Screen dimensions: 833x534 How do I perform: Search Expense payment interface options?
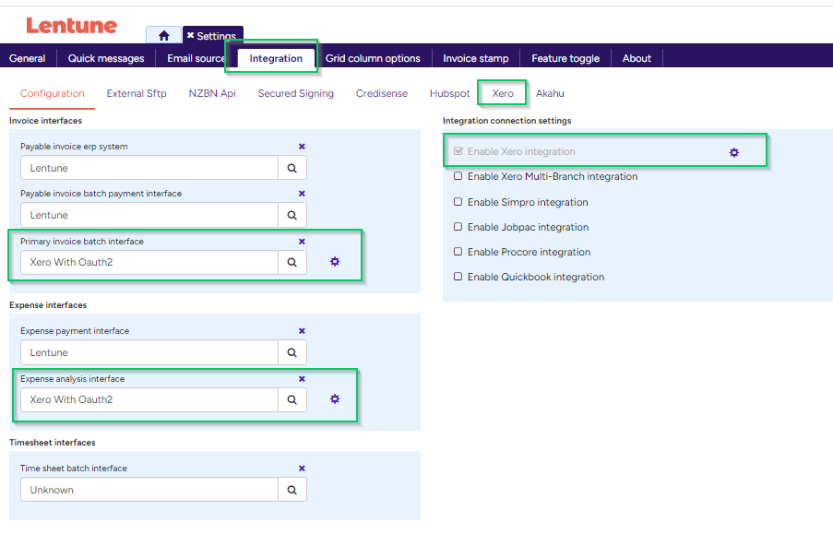tap(292, 352)
